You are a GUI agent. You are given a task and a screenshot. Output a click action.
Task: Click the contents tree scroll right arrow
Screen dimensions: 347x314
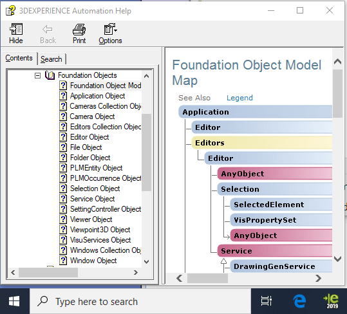pos(136,272)
